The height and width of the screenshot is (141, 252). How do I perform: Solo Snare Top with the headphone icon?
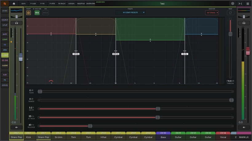click(x=17, y=23)
